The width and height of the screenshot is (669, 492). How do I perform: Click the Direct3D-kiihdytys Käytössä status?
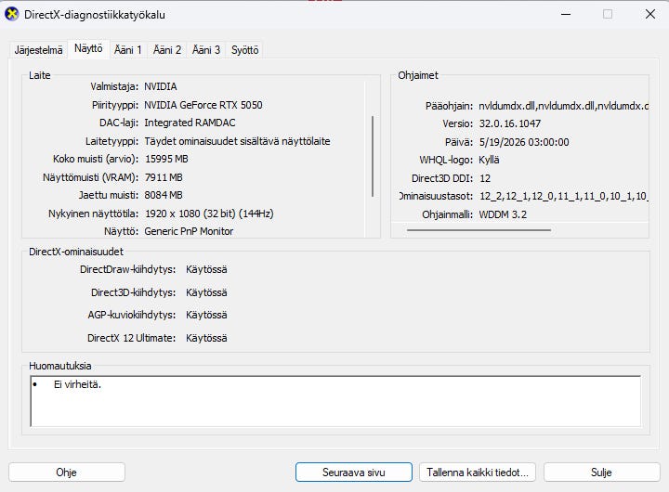click(x=206, y=292)
